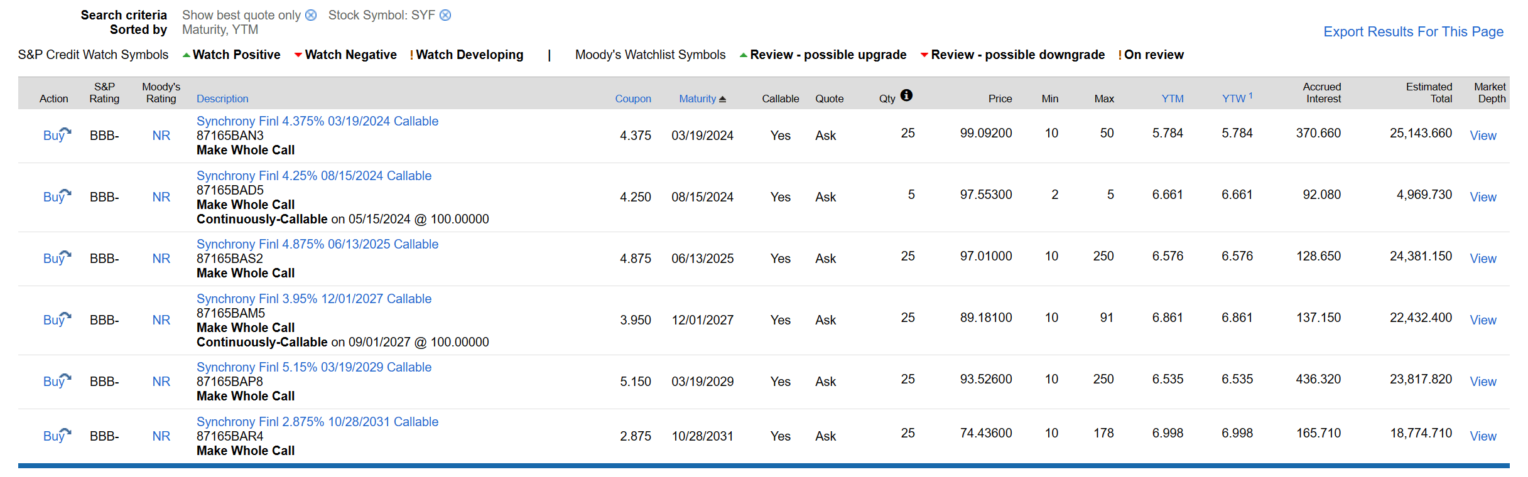Click the 'Review - possible upgrade' legend label
Viewport: 1528px width, 477px height.
[x=828, y=55]
